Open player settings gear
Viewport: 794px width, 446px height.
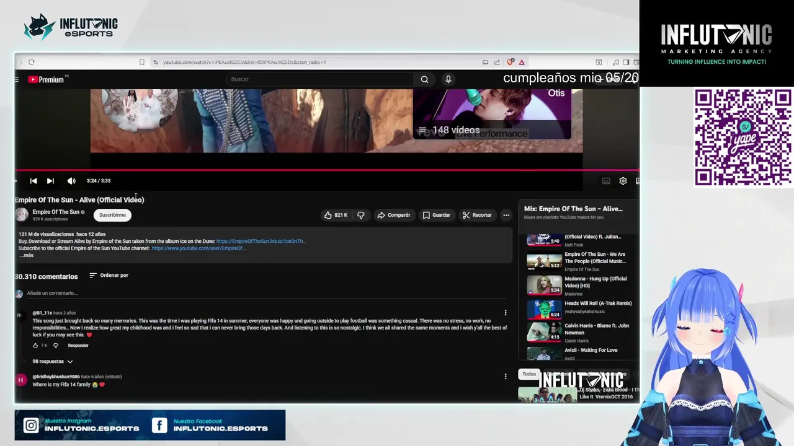coord(623,181)
